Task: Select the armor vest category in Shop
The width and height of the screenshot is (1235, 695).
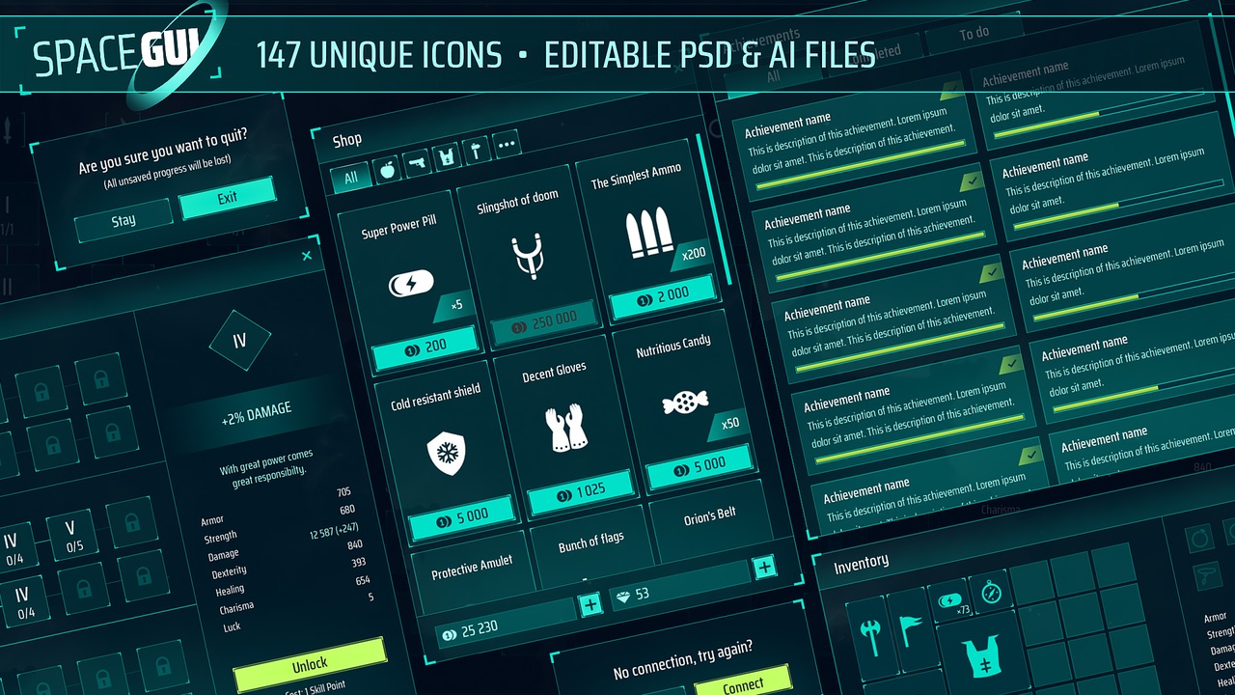Action: (447, 157)
